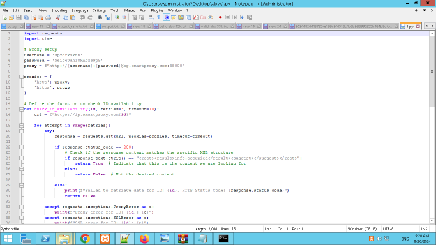Close the 1.py tab with red X
This screenshot has width=436, height=245.
[x=417, y=26]
